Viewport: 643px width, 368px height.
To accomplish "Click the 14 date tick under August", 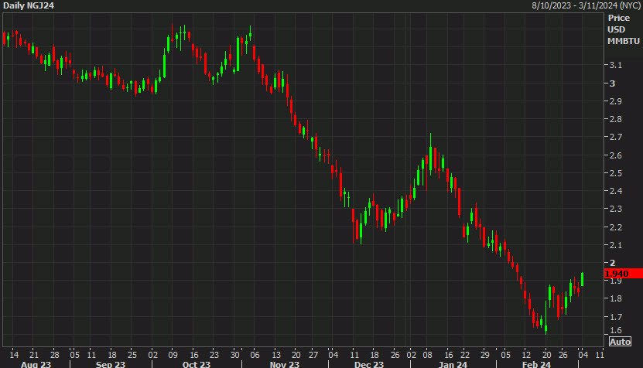I will pos(14,355).
